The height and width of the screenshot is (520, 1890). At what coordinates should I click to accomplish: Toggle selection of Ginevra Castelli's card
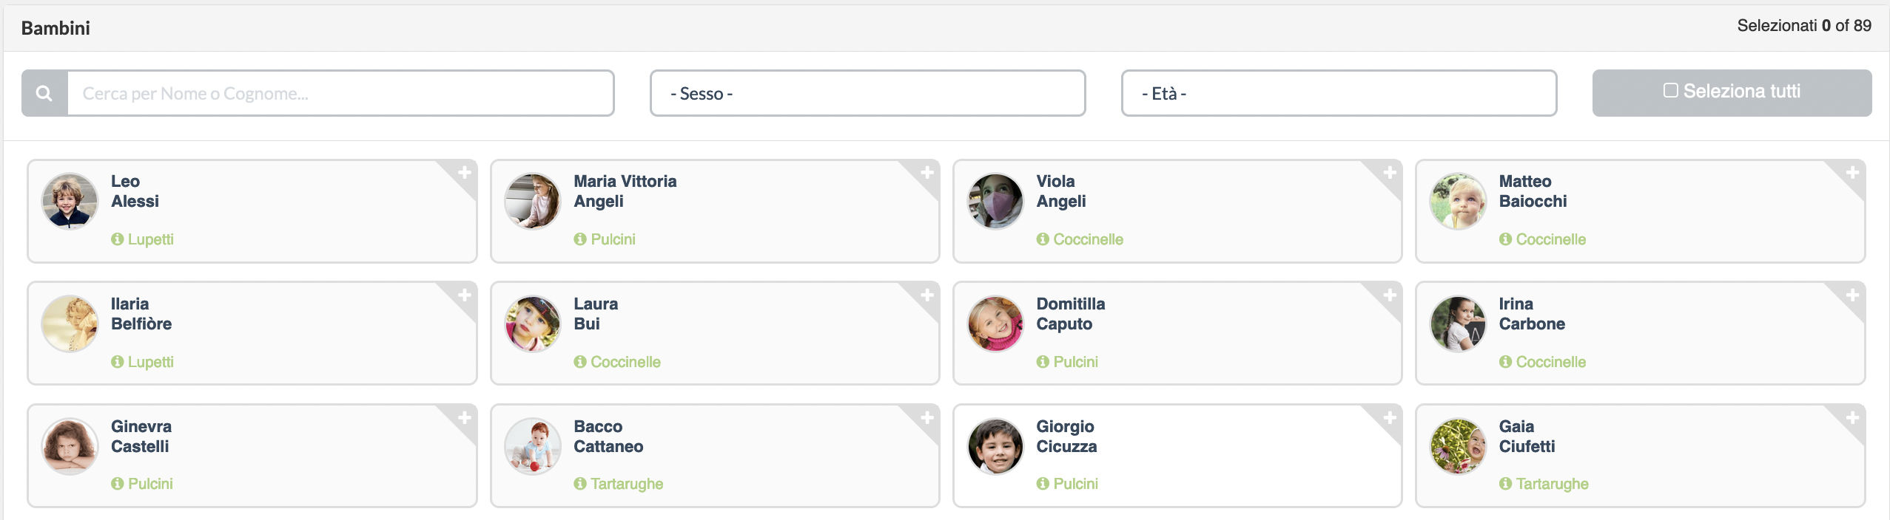tap(252, 456)
